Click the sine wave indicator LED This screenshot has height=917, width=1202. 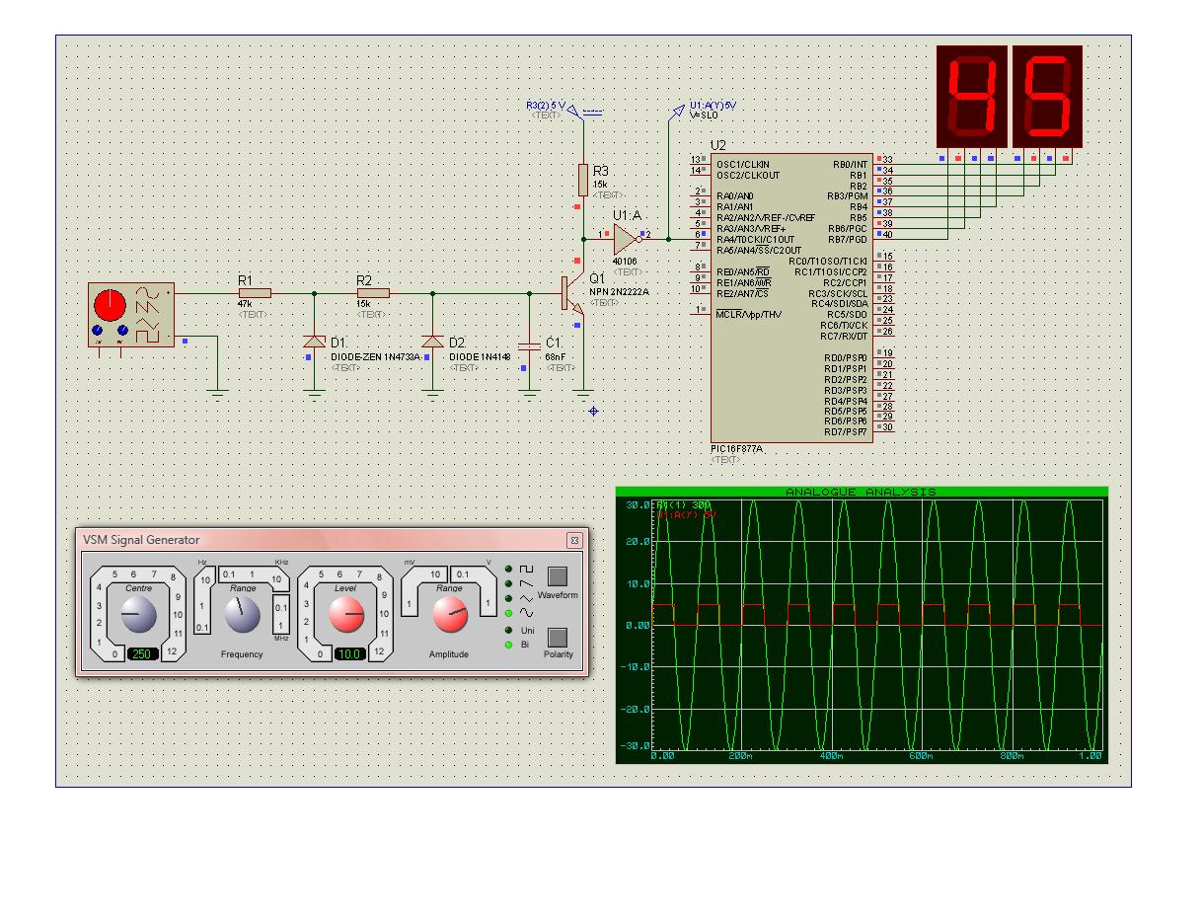[509, 613]
